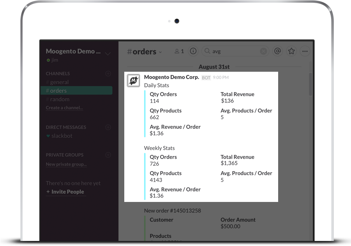Click the CHANNELS section header
This screenshot has width=351, height=246.
[x=58, y=73]
